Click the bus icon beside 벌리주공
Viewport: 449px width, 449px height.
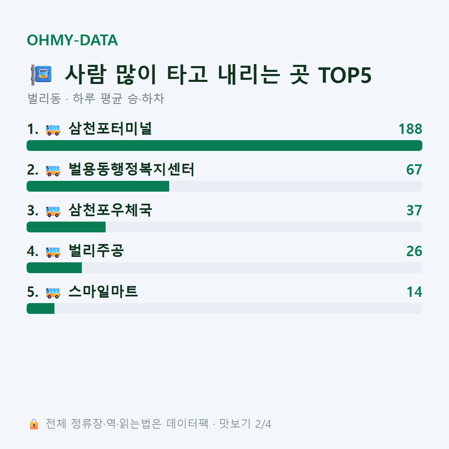(53, 252)
